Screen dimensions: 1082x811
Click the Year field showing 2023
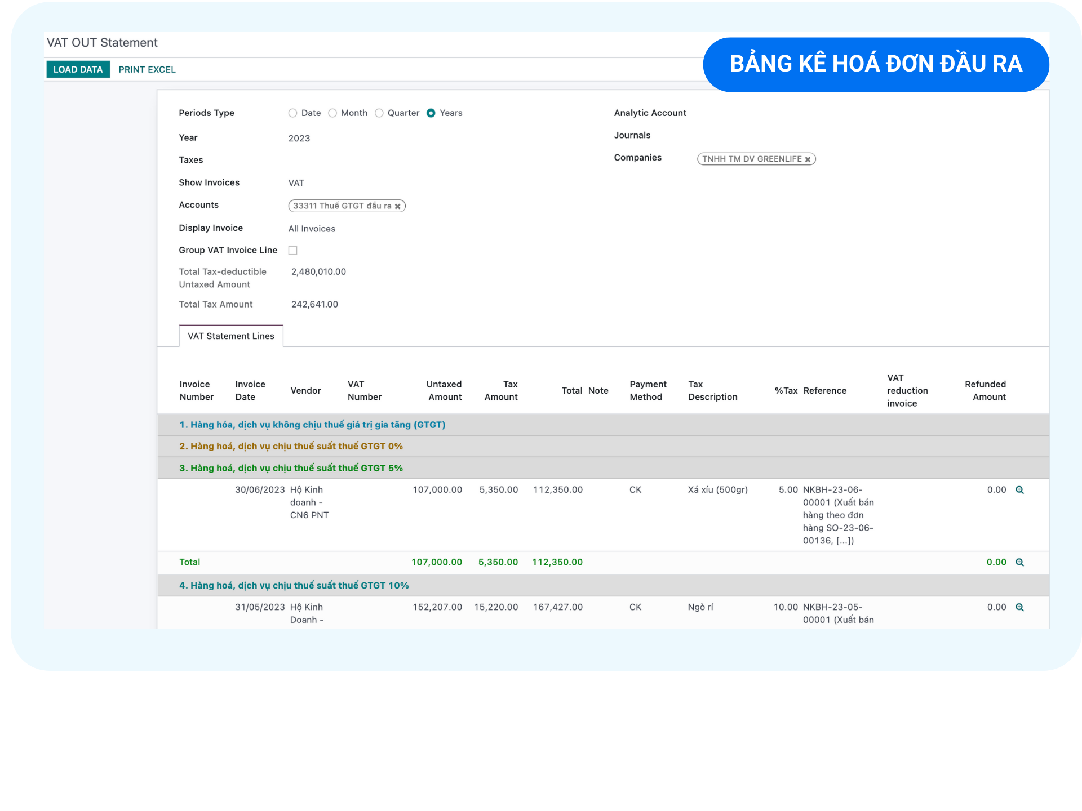(x=299, y=139)
